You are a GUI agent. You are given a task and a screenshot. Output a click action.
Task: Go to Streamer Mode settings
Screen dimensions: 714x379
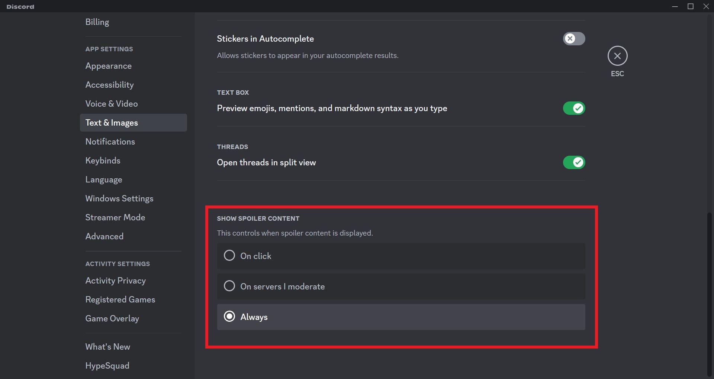(115, 218)
